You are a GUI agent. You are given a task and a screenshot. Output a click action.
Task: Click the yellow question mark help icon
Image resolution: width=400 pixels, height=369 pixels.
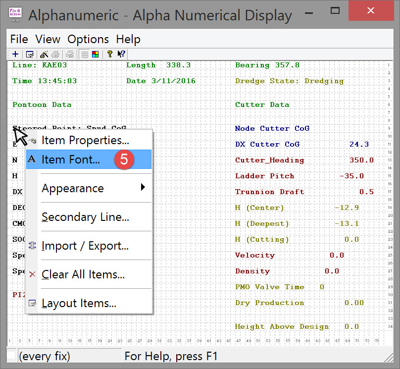pyautogui.click(x=110, y=54)
